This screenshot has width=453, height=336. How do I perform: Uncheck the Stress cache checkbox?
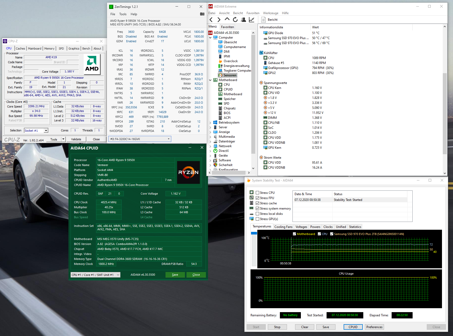[258, 203]
